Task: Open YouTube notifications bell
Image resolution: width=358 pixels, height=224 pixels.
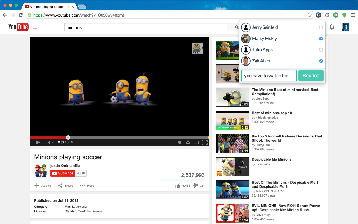Action: pos(332,27)
